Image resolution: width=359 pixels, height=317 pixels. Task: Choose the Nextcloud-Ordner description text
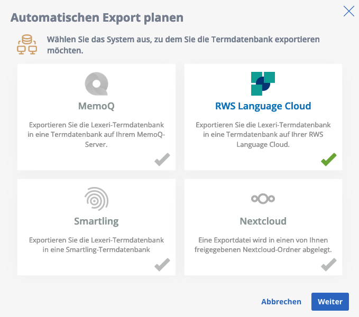click(263, 245)
